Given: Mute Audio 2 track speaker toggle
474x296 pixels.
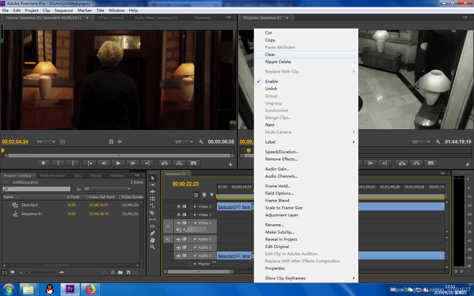Looking at the screenshot, I should [179, 247].
